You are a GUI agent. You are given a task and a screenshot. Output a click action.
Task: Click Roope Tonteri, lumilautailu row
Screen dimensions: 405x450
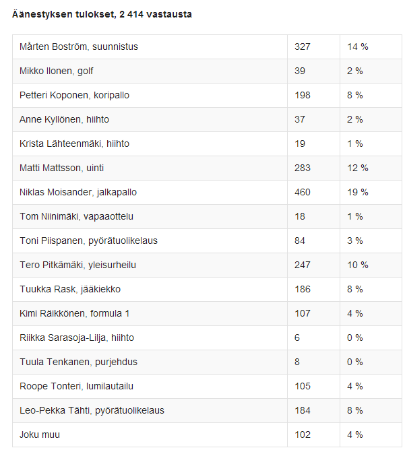click(x=207, y=386)
